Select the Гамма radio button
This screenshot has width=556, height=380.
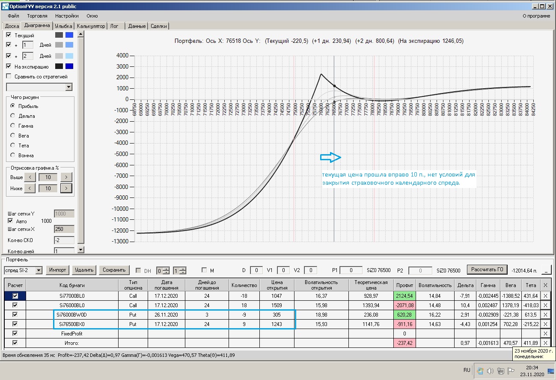click(x=13, y=126)
